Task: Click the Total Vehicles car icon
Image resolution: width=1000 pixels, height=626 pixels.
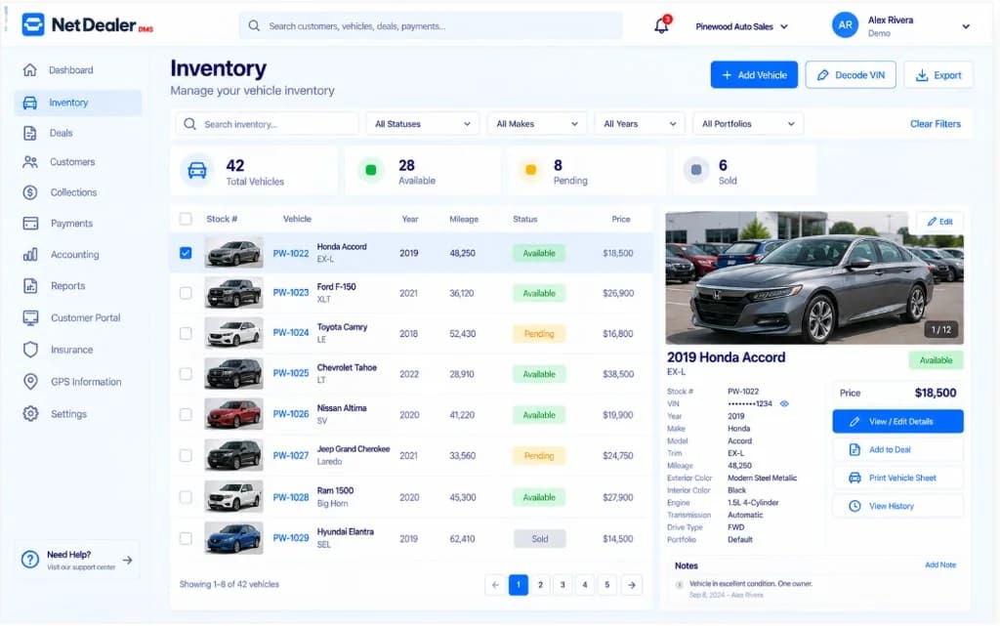Action: pyautogui.click(x=197, y=171)
